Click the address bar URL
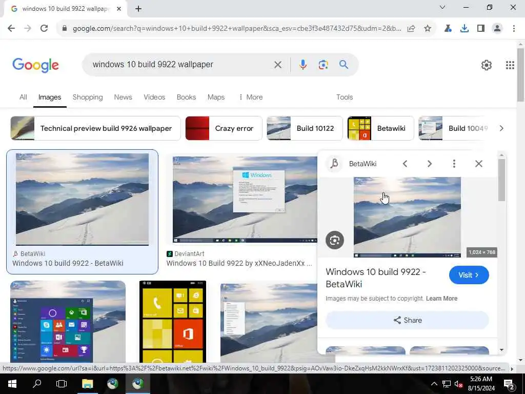 237,29
